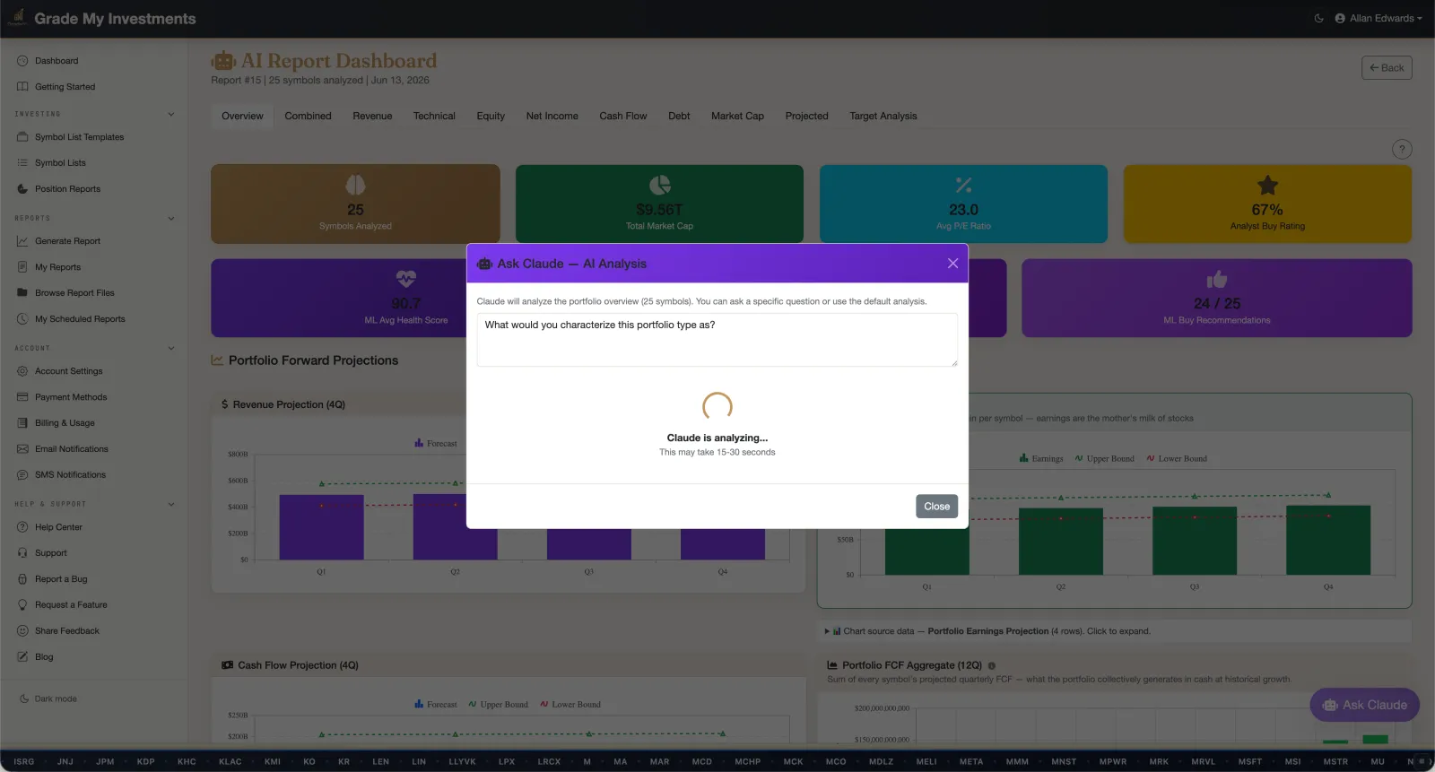Viewport: 1435px width, 772px height.
Task: Click the Share Feedback smiley icon
Action: click(22, 631)
